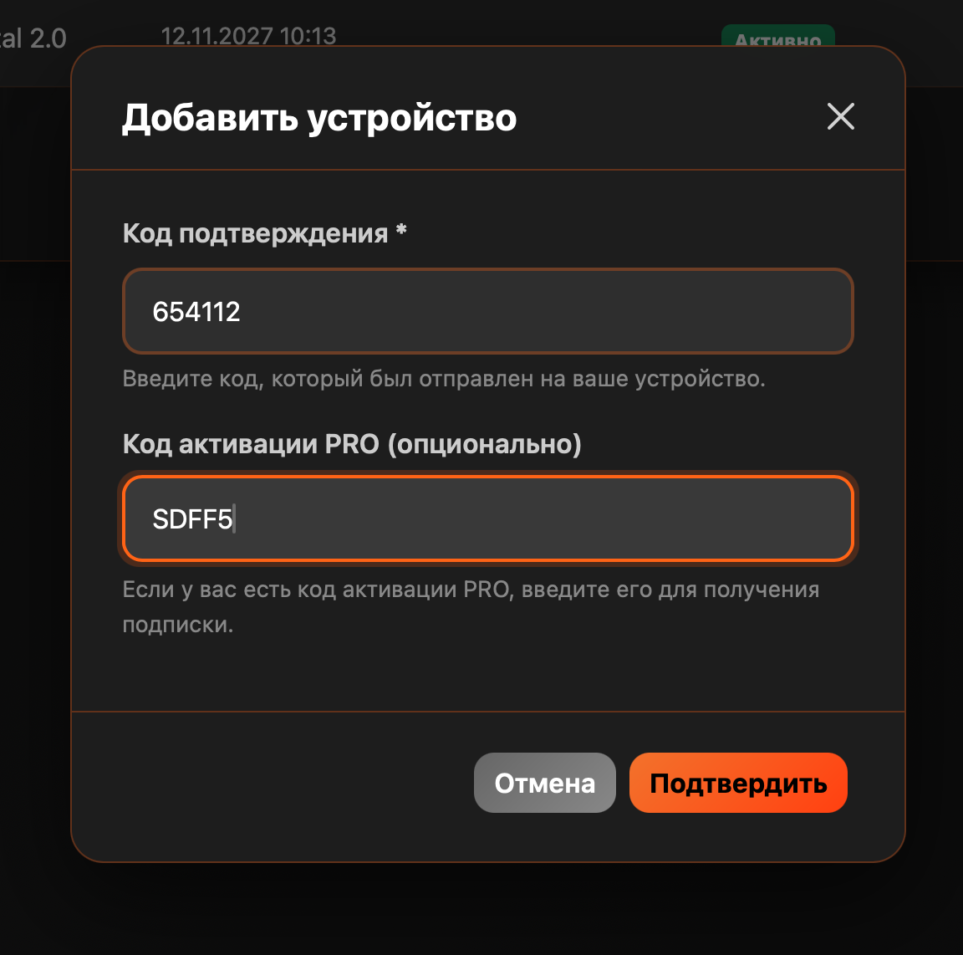Screen dimensions: 963x955
Task: Confirm the device with Подтвердить
Action: pos(738,783)
